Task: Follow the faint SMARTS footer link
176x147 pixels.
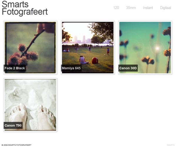Action: click(171, 145)
